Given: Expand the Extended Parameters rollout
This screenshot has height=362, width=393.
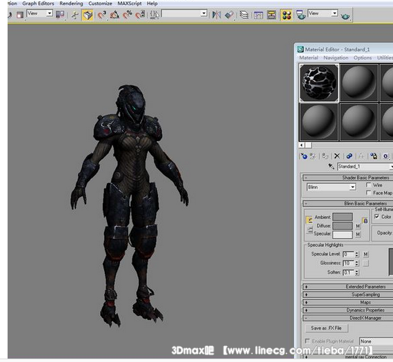Looking at the screenshot, I should (348, 287).
